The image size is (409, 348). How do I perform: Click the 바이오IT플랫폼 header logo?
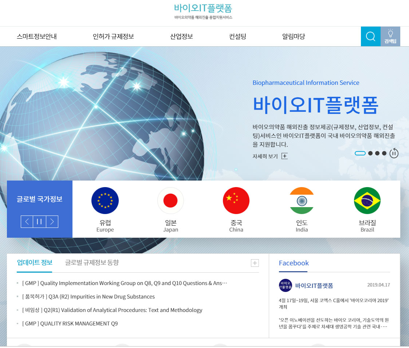203,8
